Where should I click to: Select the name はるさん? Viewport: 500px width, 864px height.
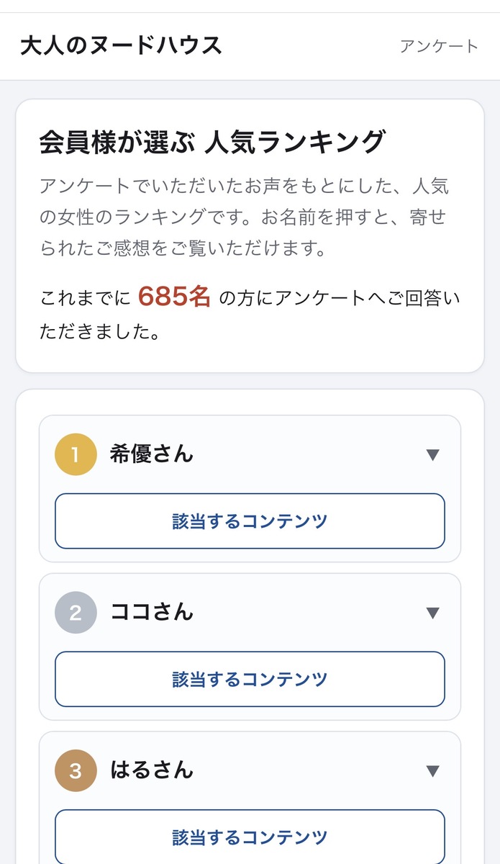pyautogui.click(x=152, y=771)
